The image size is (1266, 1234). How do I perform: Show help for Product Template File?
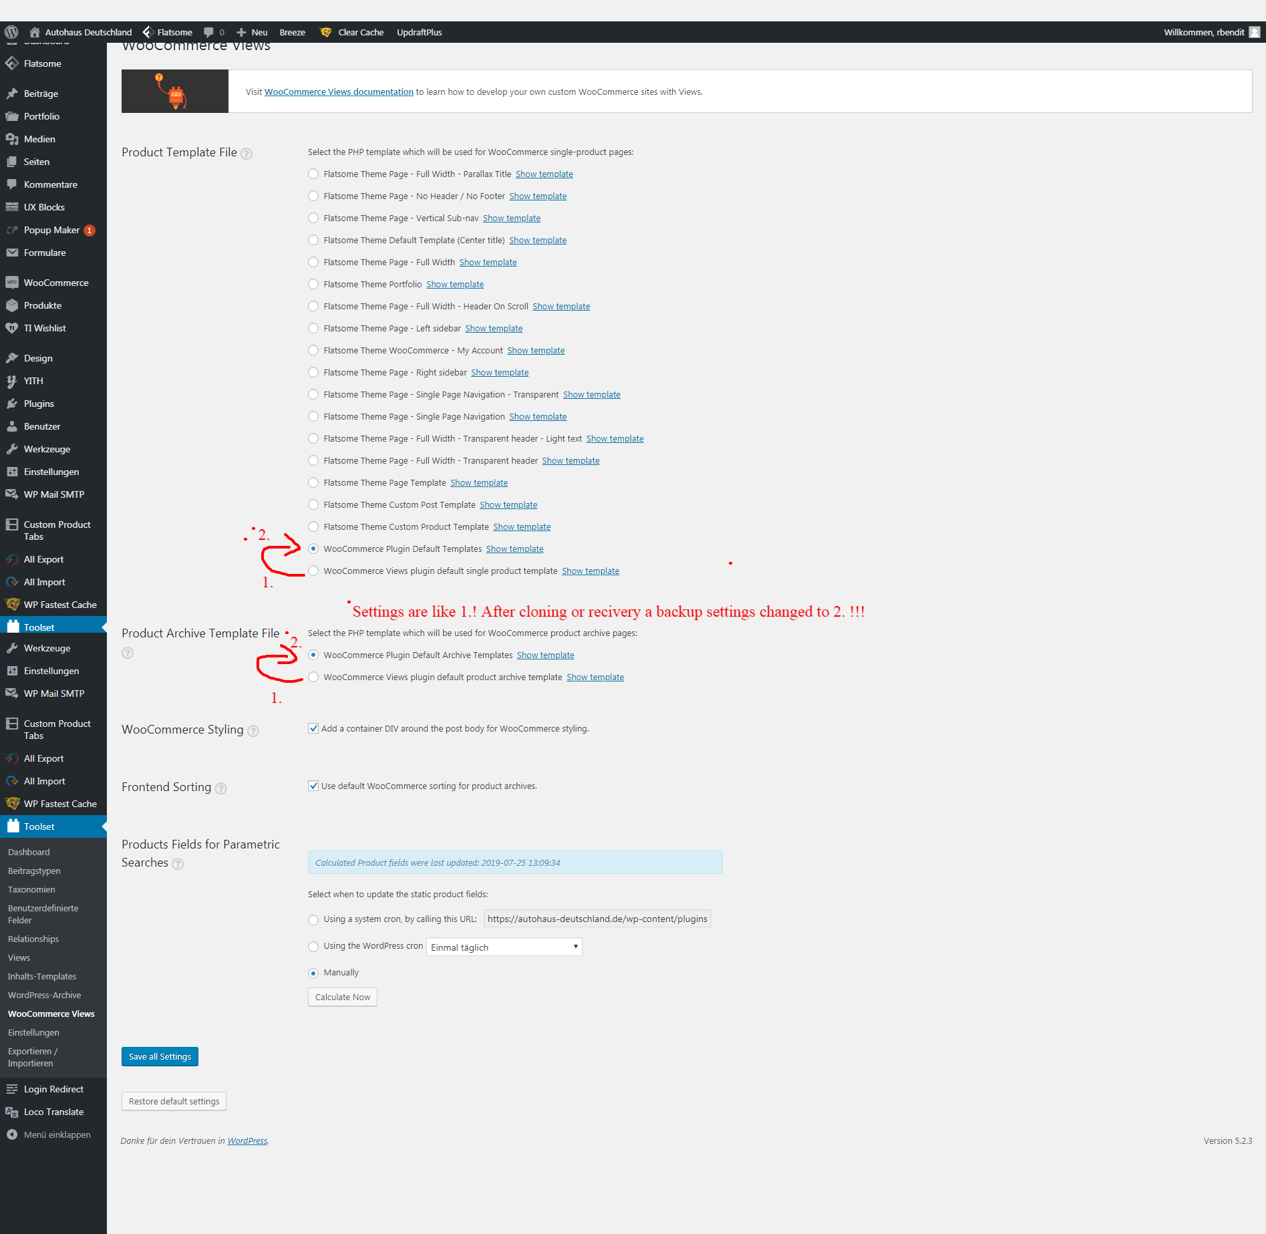[x=247, y=154]
